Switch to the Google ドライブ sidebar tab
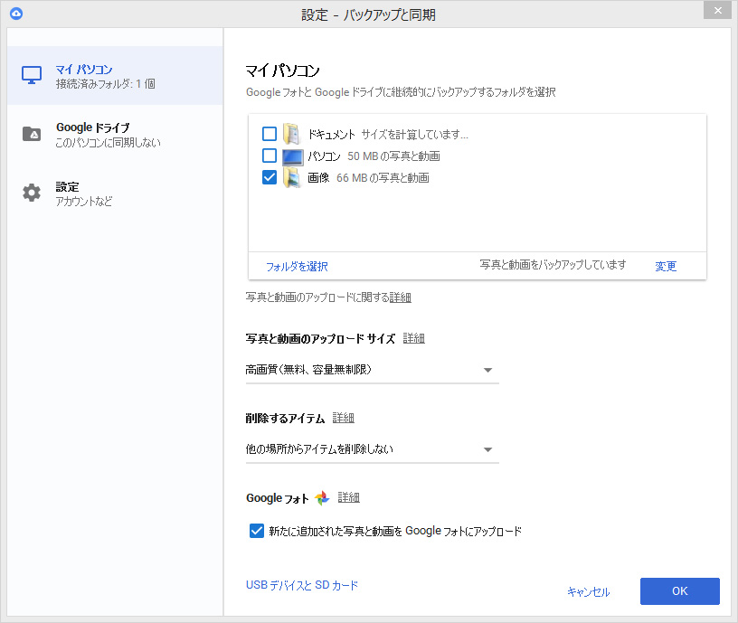738x623 pixels. (115, 135)
